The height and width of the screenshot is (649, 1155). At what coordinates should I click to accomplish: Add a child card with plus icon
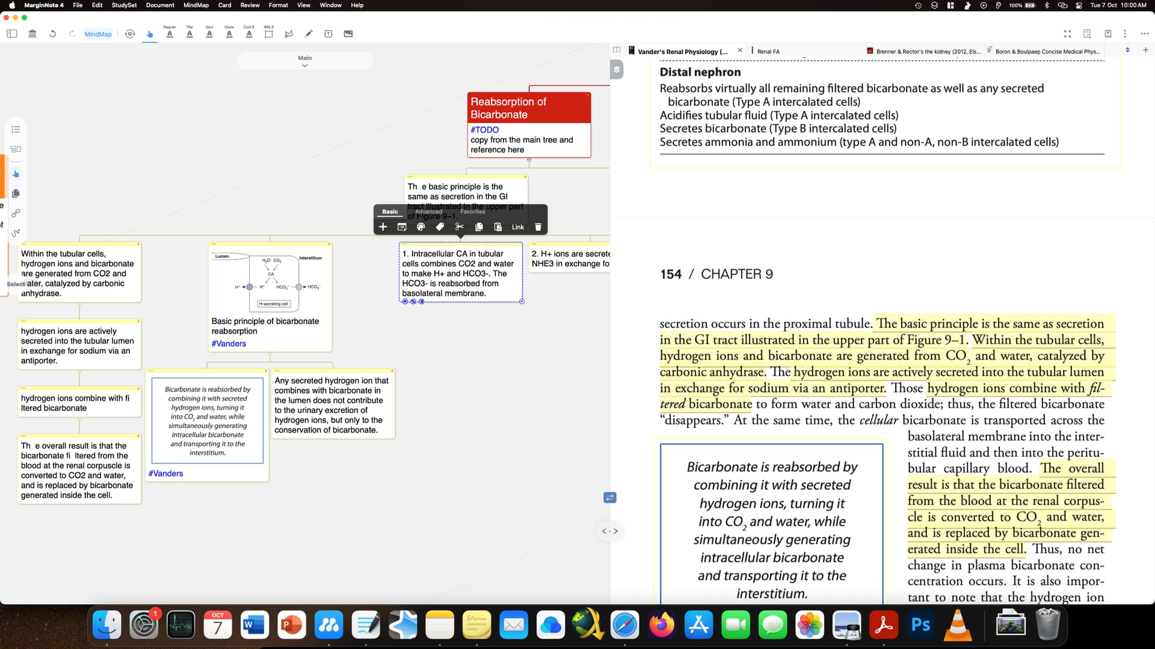383,227
